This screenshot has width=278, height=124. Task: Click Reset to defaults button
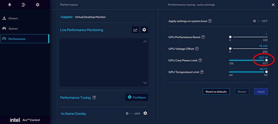click(216, 92)
